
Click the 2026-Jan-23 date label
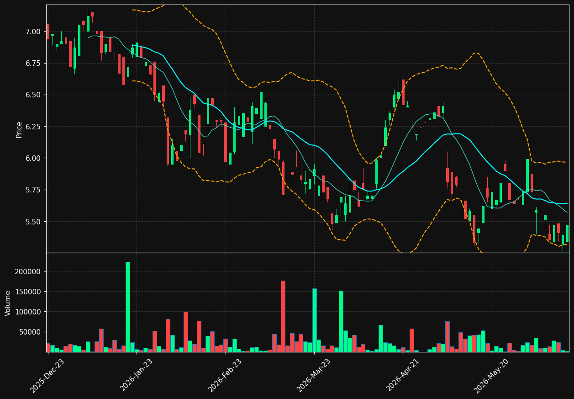coord(137,375)
